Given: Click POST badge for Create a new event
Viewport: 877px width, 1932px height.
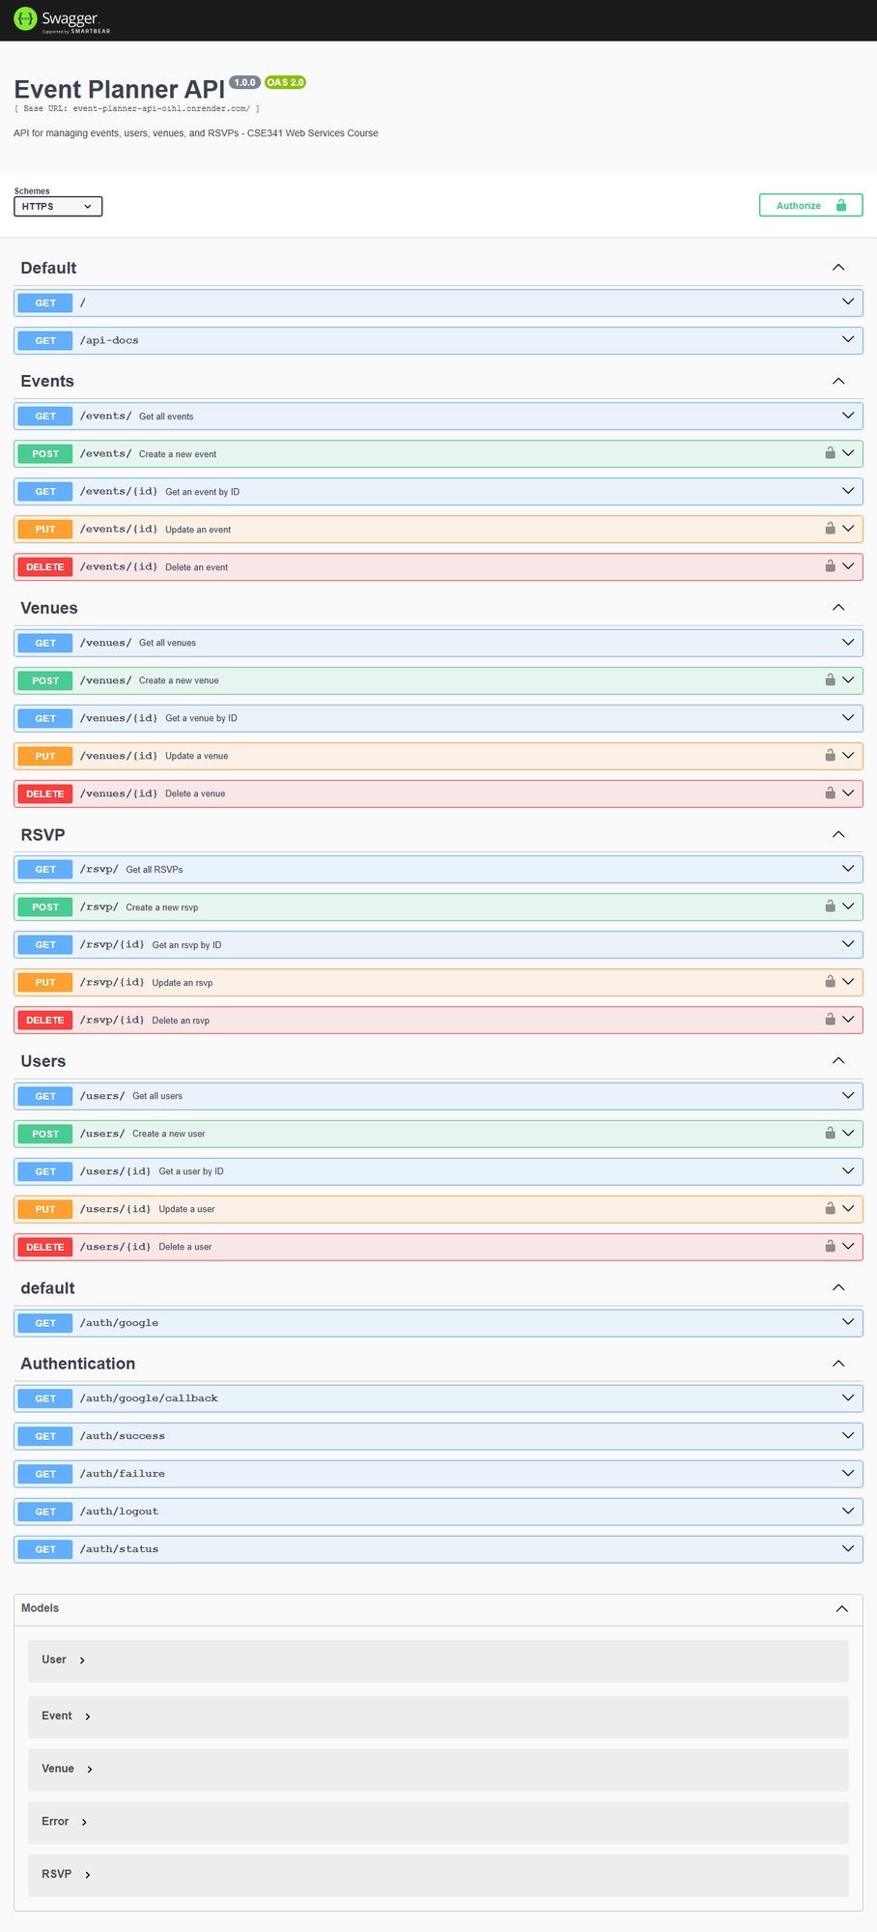Looking at the screenshot, I should tap(45, 454).
